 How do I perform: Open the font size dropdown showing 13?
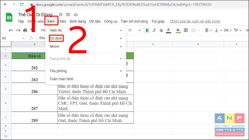click(134, 30)
